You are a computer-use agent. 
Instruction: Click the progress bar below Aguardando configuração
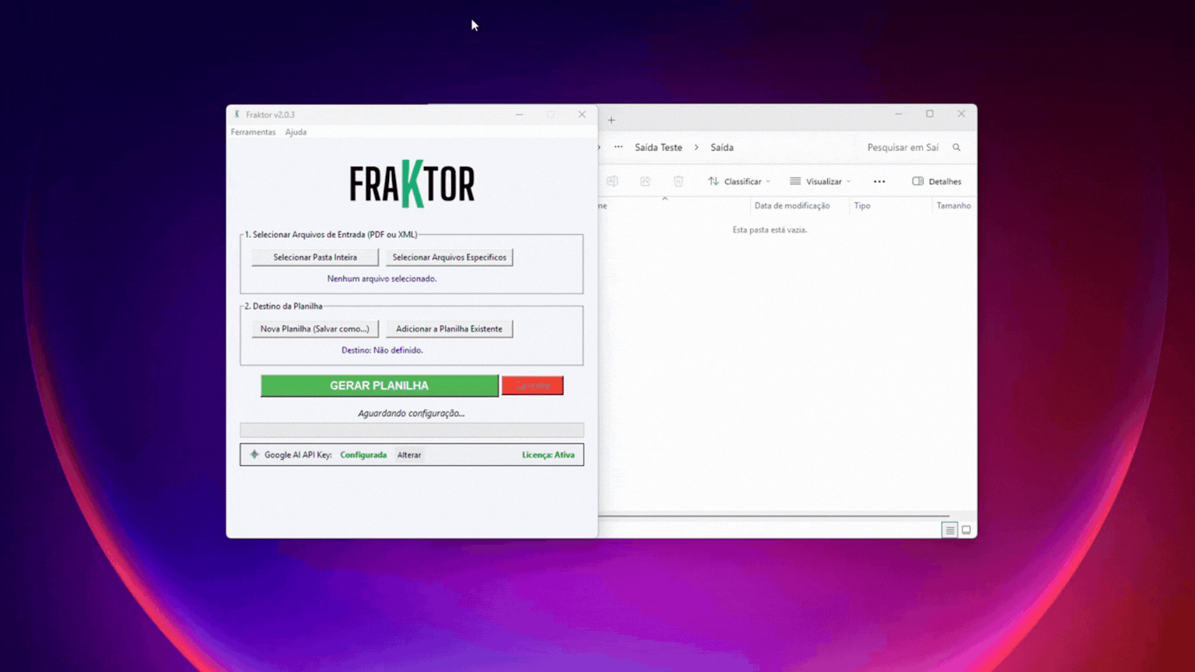[x=412, y=430]
